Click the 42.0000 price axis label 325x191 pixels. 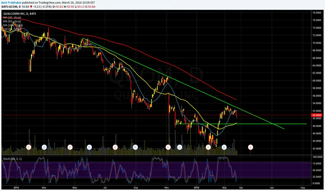click(317, 149)
